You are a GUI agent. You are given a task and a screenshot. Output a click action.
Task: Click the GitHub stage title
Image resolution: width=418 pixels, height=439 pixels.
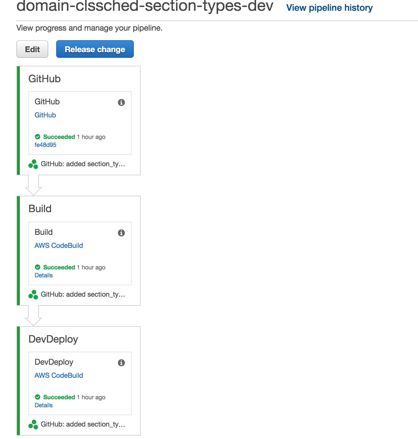coord(45,79)
